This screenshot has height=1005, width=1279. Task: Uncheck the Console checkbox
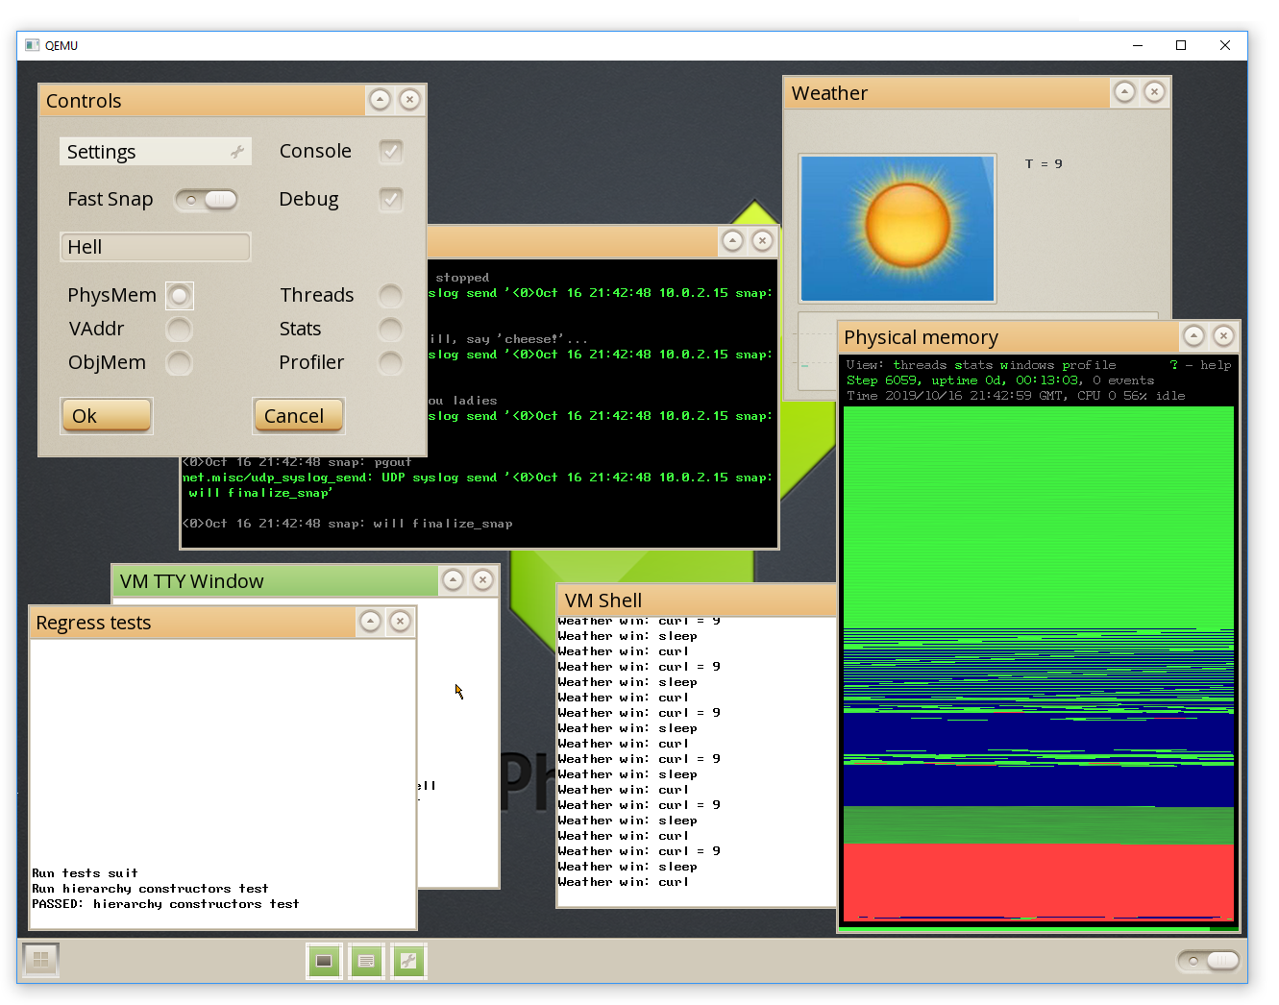390,151
